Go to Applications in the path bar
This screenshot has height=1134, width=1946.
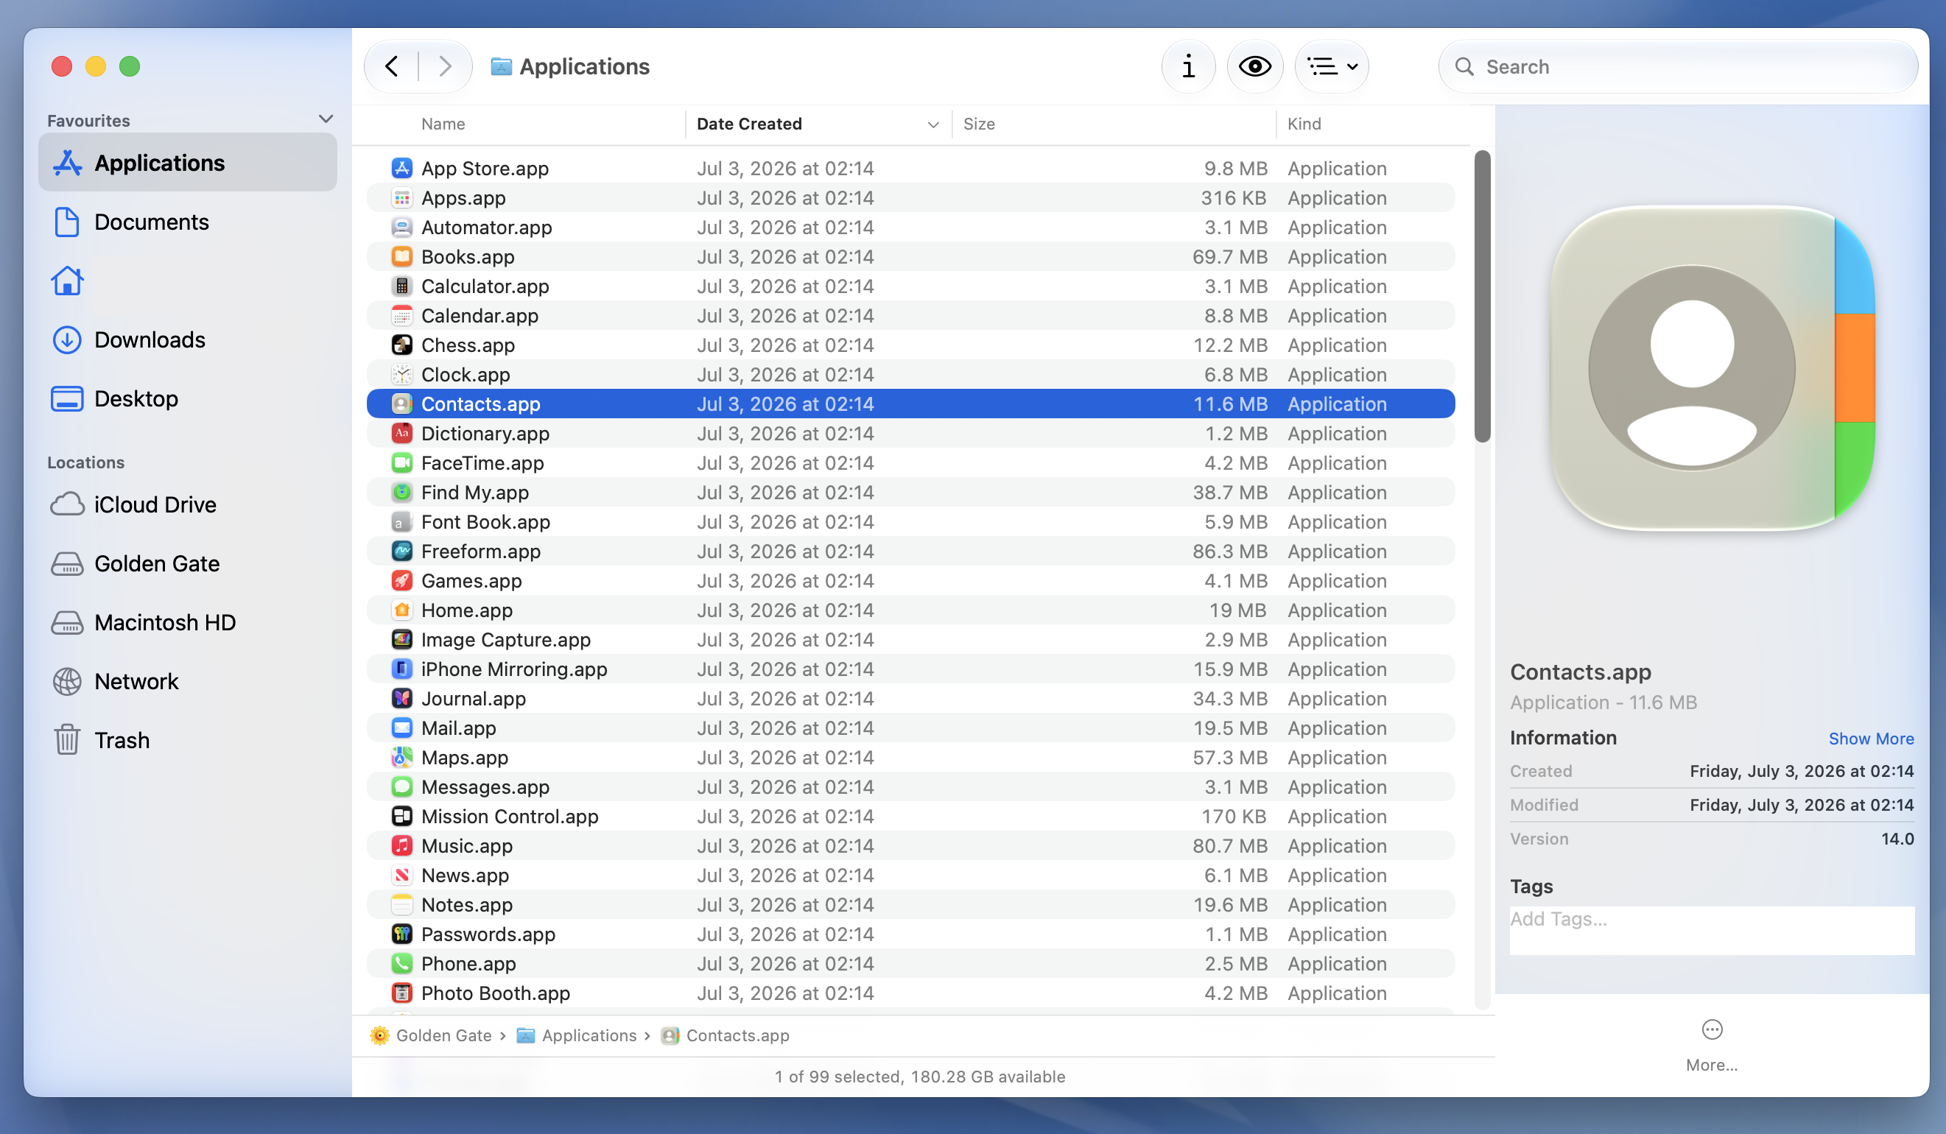pos(577,1035)
